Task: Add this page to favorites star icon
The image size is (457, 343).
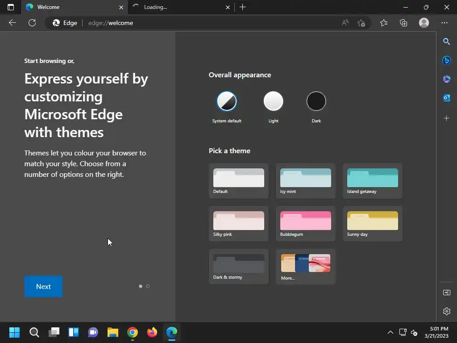Action: 361,23
